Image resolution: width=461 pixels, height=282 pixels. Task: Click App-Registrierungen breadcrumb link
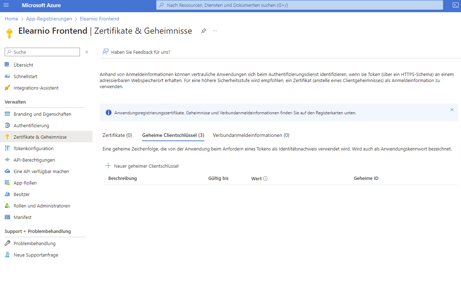point(49,19)
